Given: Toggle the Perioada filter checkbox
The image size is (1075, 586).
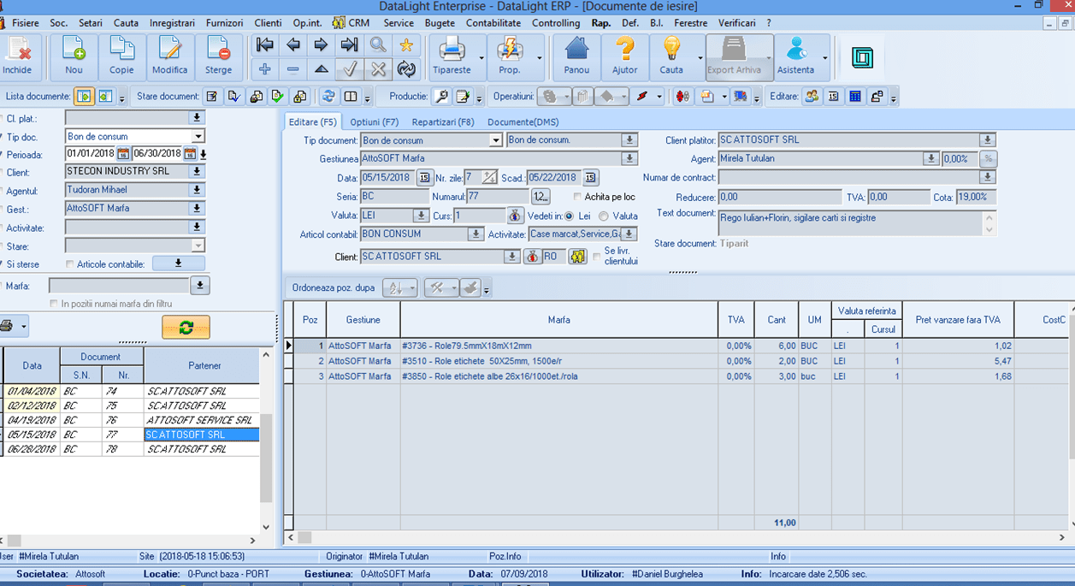Looking at the screenshot, I should pyautogui.click(x=1, y=154).
